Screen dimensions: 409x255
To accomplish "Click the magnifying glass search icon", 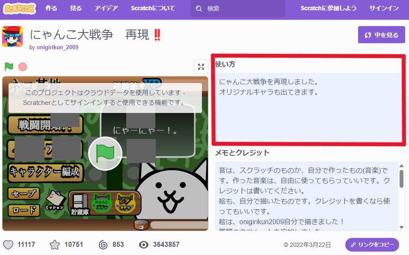I will pos(199,9).
